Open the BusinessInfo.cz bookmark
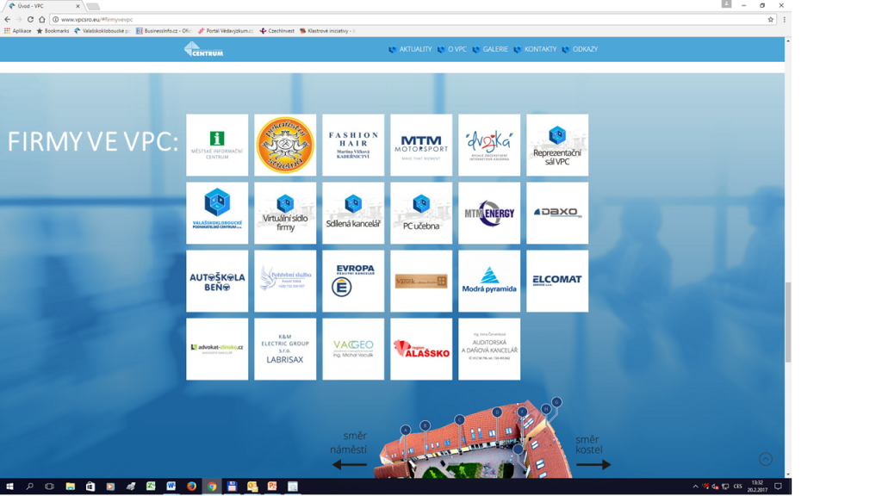Image resolution: width=882 pixels, height=496 pixels. pyautogui.click(x=164, y=31)
